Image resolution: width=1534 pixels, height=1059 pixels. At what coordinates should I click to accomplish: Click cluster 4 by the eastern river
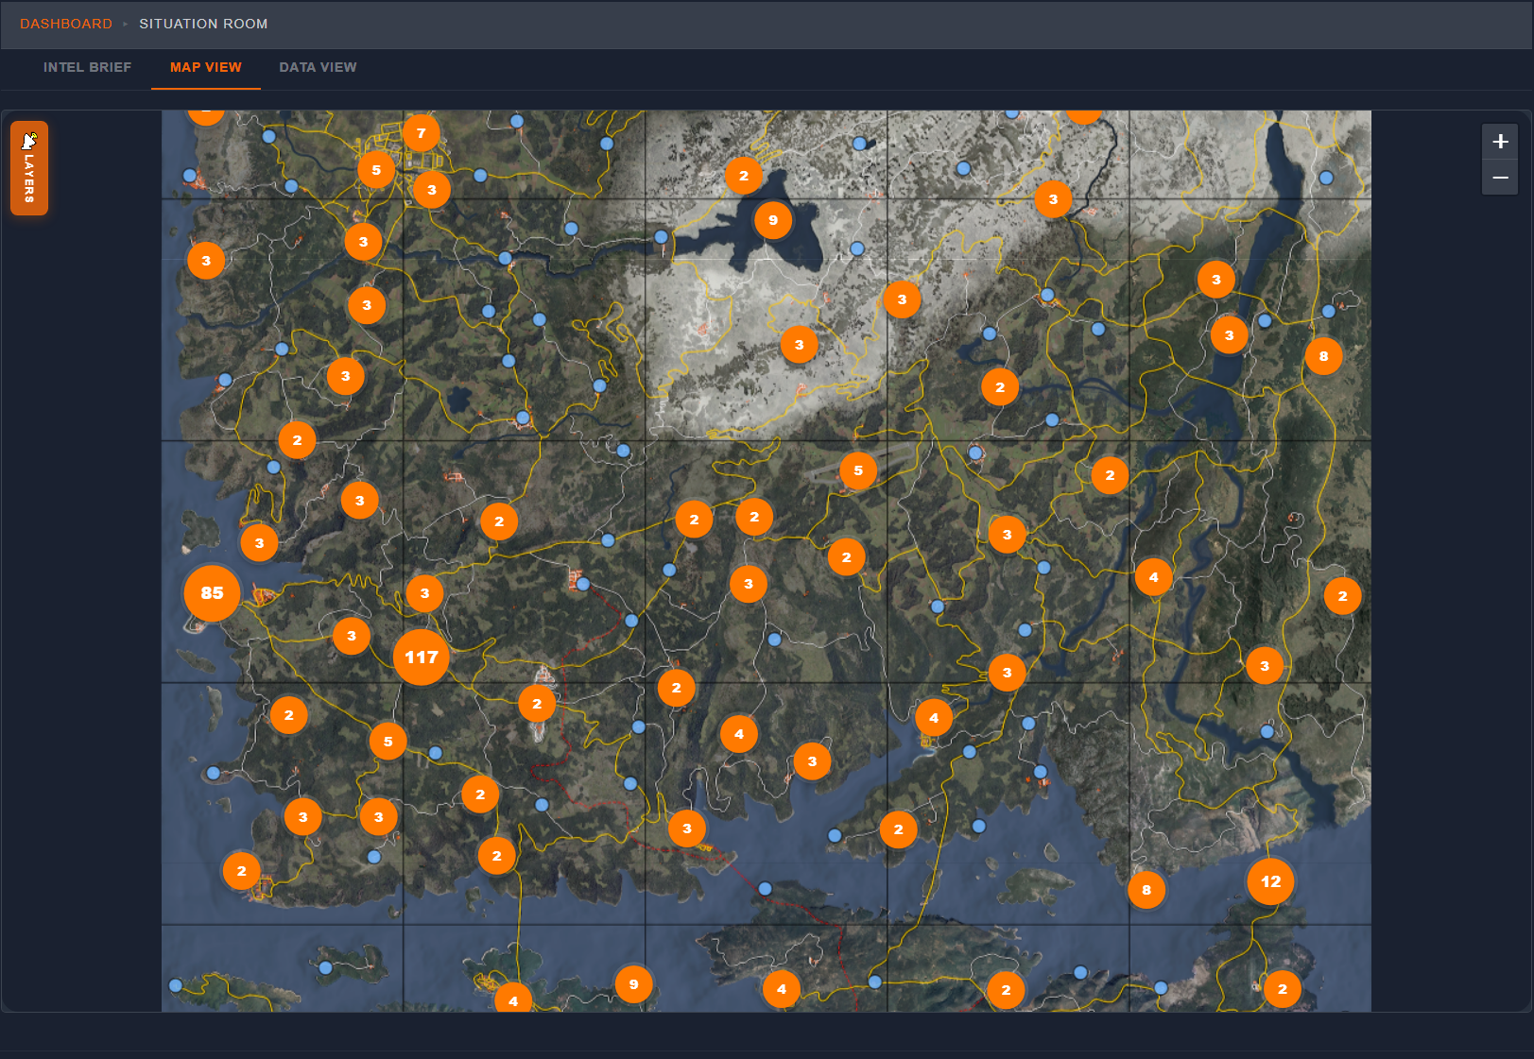(x=1153, y=577)
